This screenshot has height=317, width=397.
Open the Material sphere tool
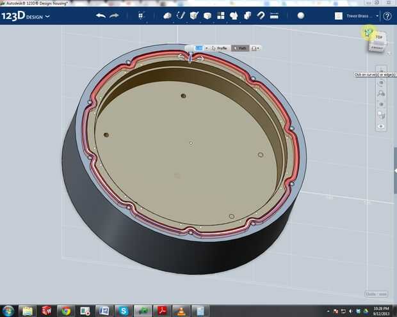pyautogui.click(x=301, y=16)
